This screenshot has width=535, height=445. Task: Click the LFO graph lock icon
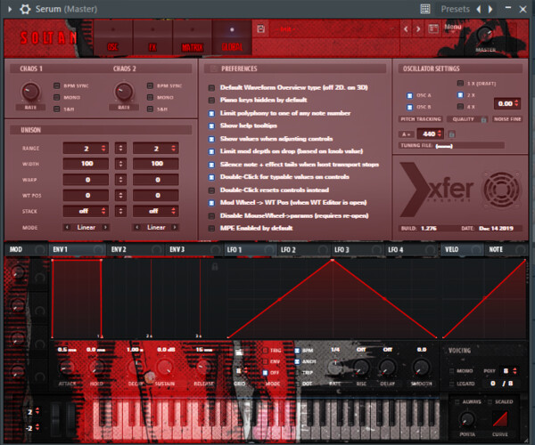click(x=215, y=266)
